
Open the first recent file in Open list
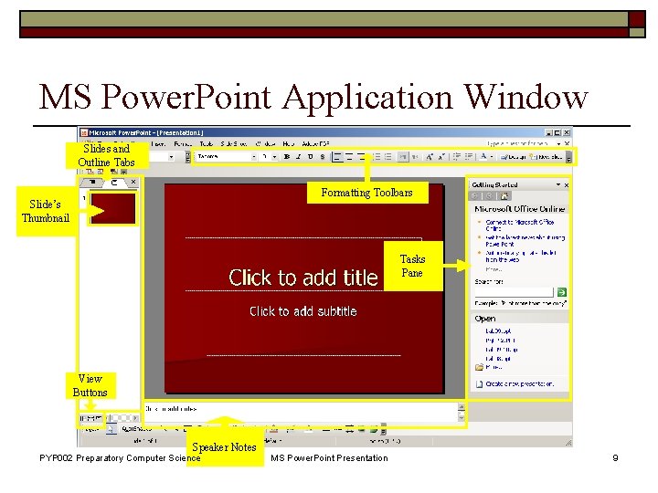click(498, 331)
